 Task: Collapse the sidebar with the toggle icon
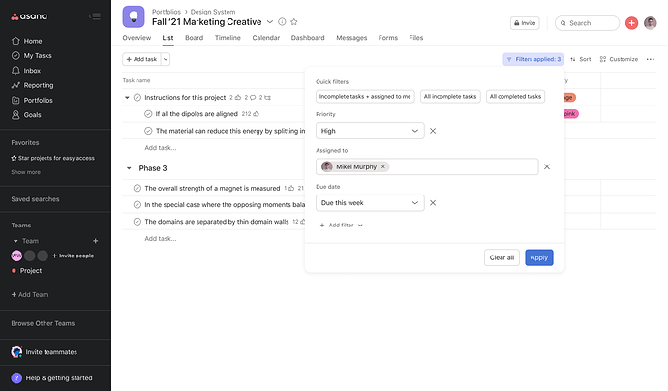pyautogui.click(x=94, y=16)
